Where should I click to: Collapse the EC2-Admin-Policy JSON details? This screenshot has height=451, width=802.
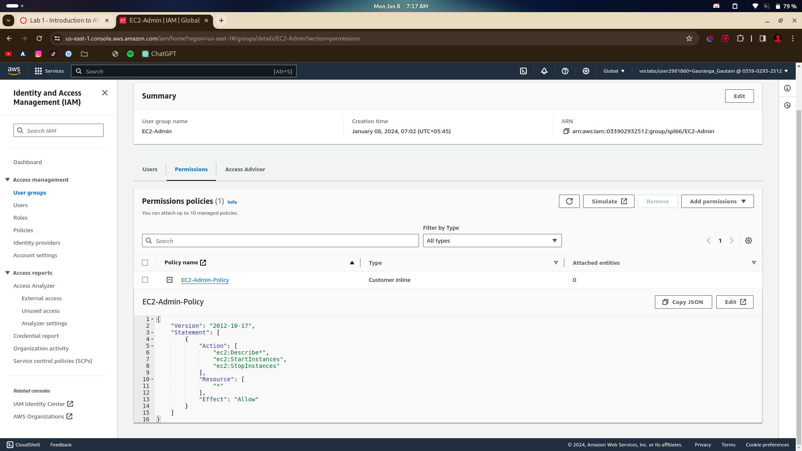pos(170,280)
